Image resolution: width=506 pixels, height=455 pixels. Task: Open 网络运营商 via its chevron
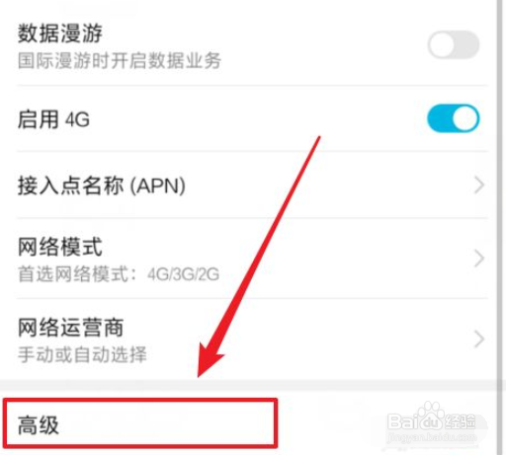point(479,340)
